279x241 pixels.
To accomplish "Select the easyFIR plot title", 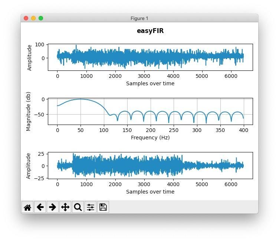I will tap(150, 31).
